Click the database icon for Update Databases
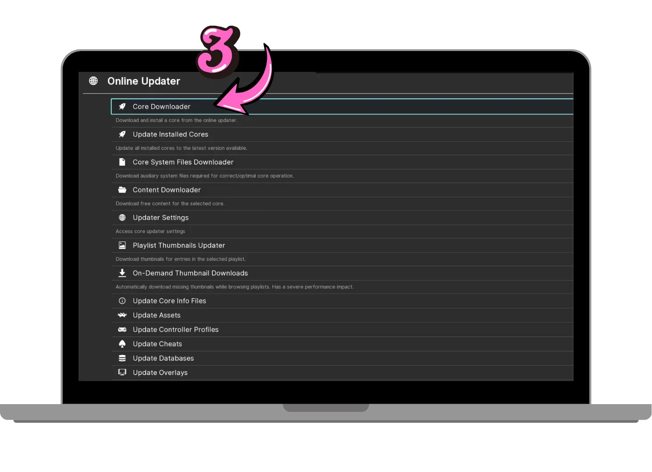This screenshot has height=472, width=652. point(122,358)
